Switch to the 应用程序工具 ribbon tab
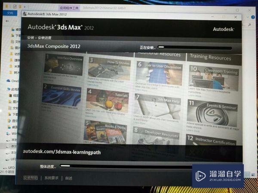 [x=69, y=8]
